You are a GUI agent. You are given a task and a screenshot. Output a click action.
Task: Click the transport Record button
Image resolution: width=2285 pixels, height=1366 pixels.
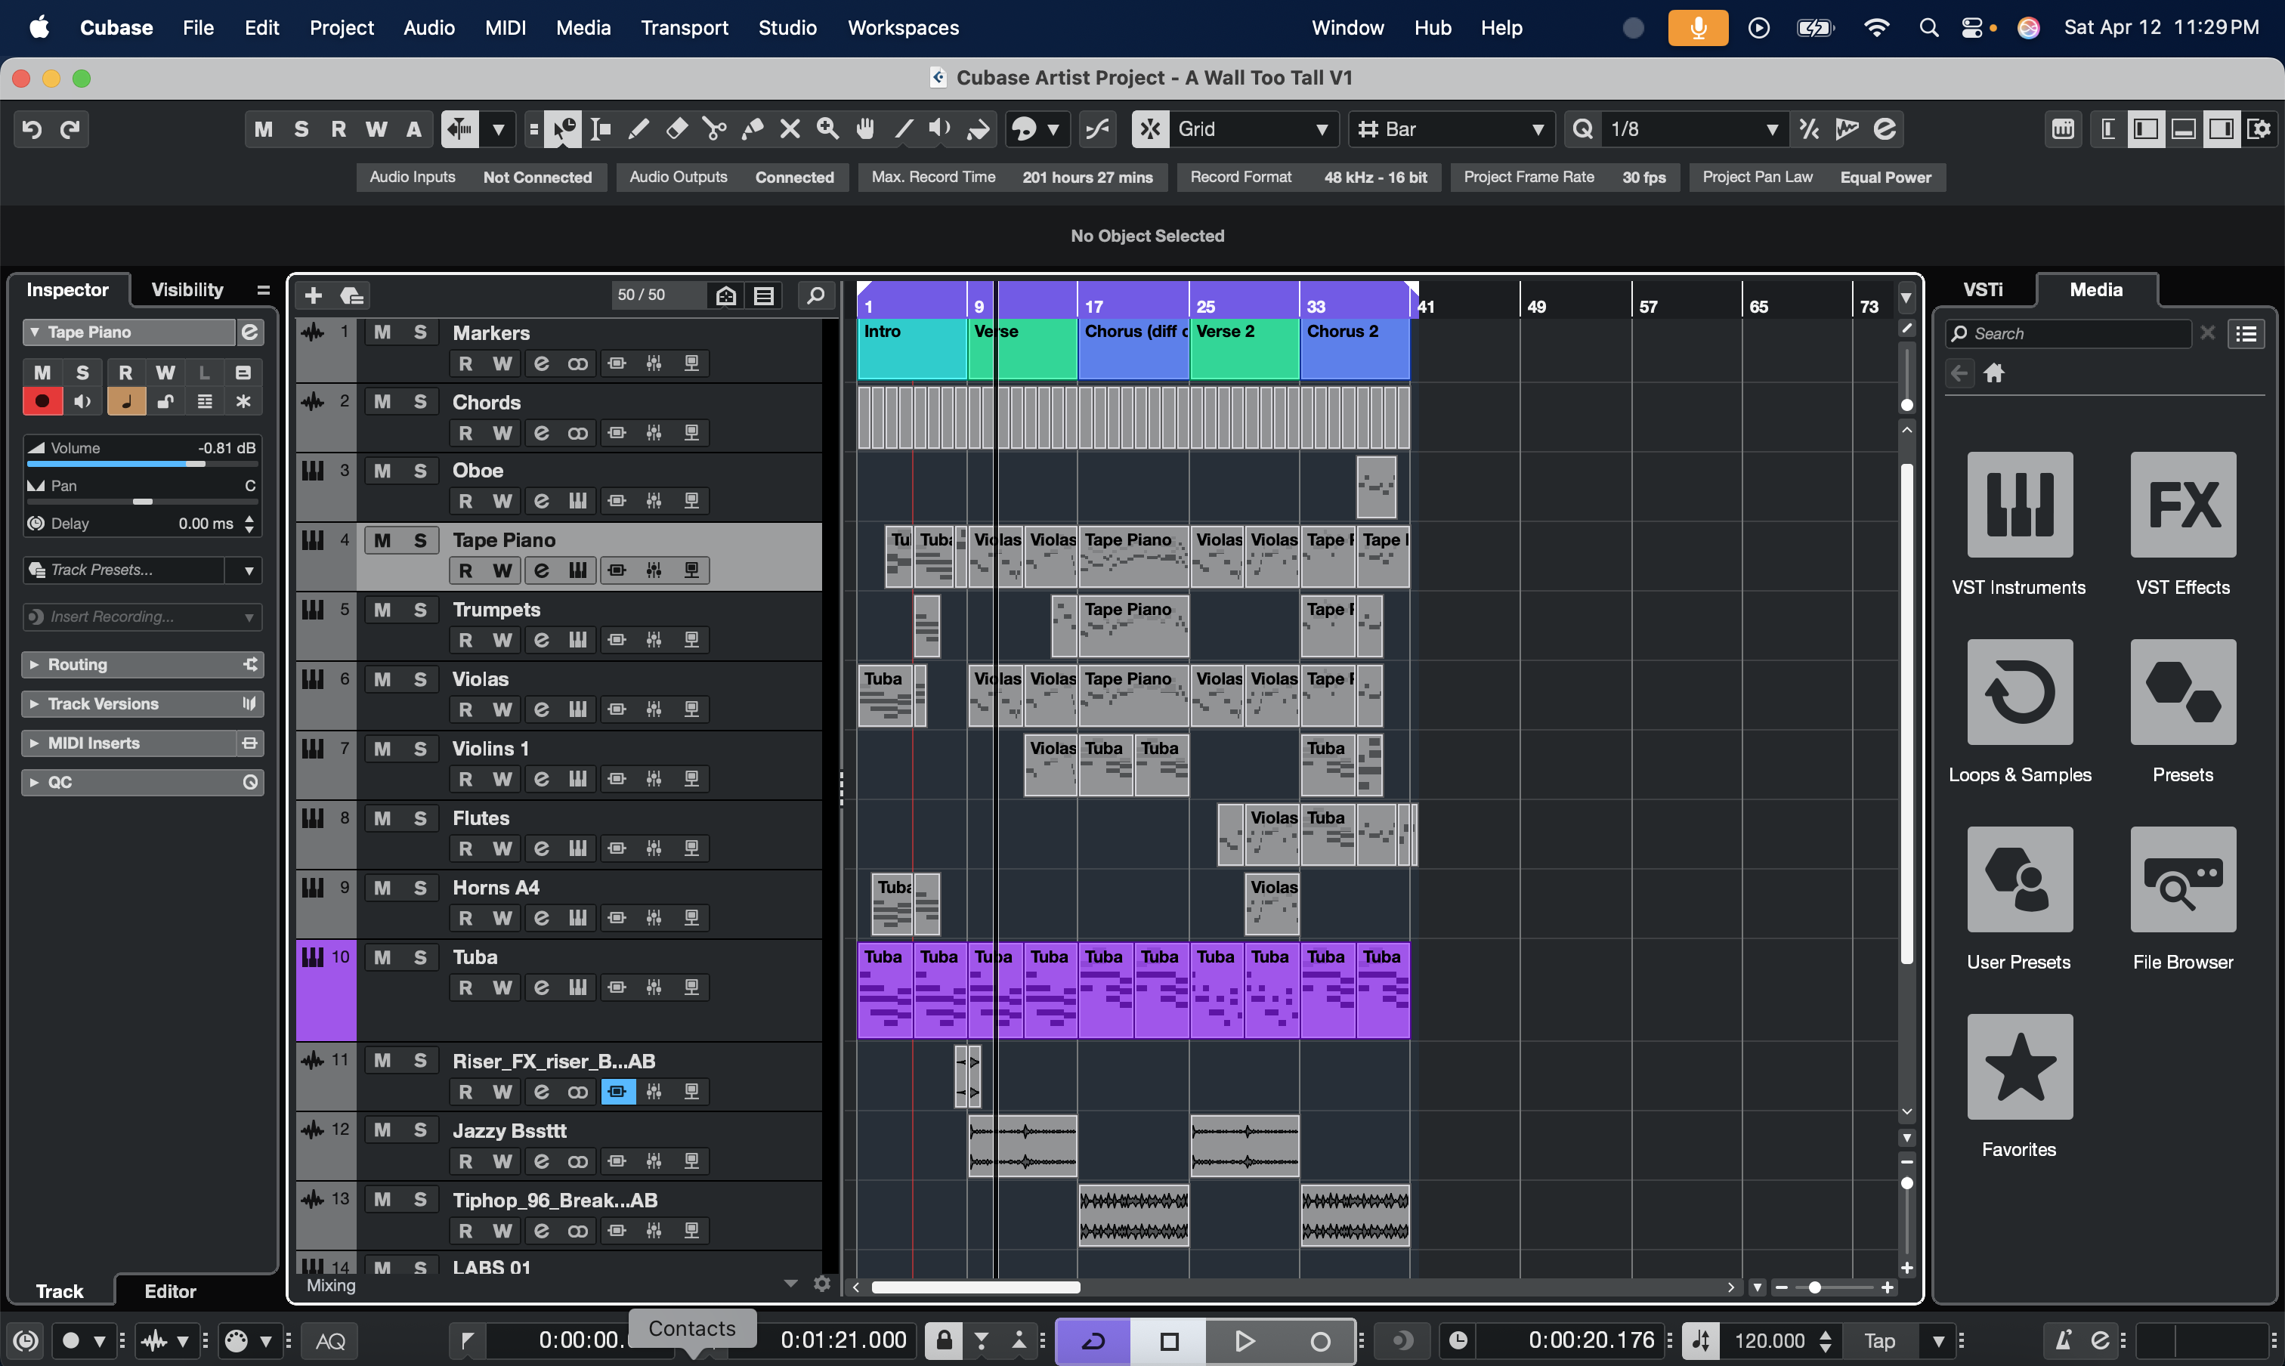[1319, 1341]
